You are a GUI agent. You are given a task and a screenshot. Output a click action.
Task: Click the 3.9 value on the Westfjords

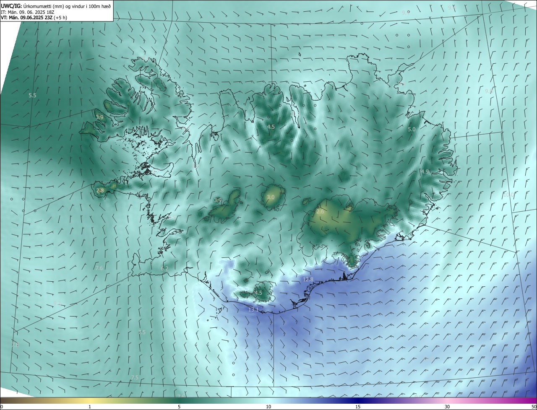pos(99,117)
